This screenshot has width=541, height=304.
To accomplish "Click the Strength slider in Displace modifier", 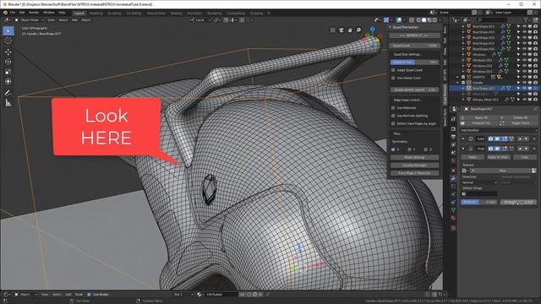I will click(x=518, y=202).
